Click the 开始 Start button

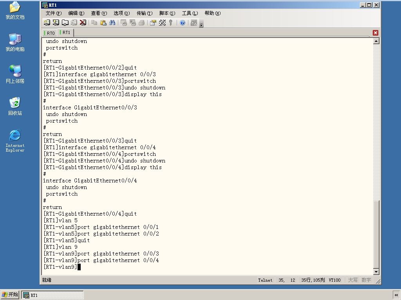click(x=10, y=295)
